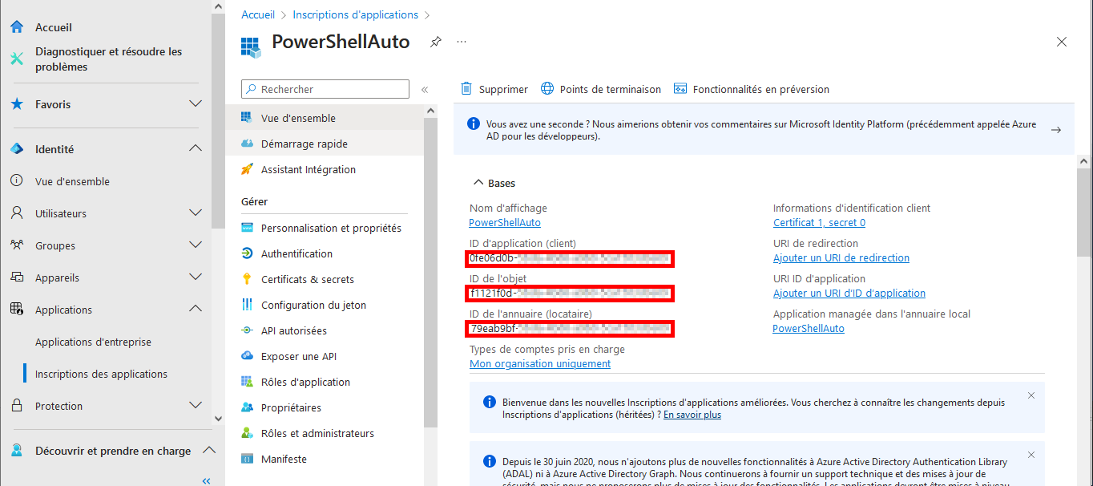Collapse the Identité section

click(195, 148)
